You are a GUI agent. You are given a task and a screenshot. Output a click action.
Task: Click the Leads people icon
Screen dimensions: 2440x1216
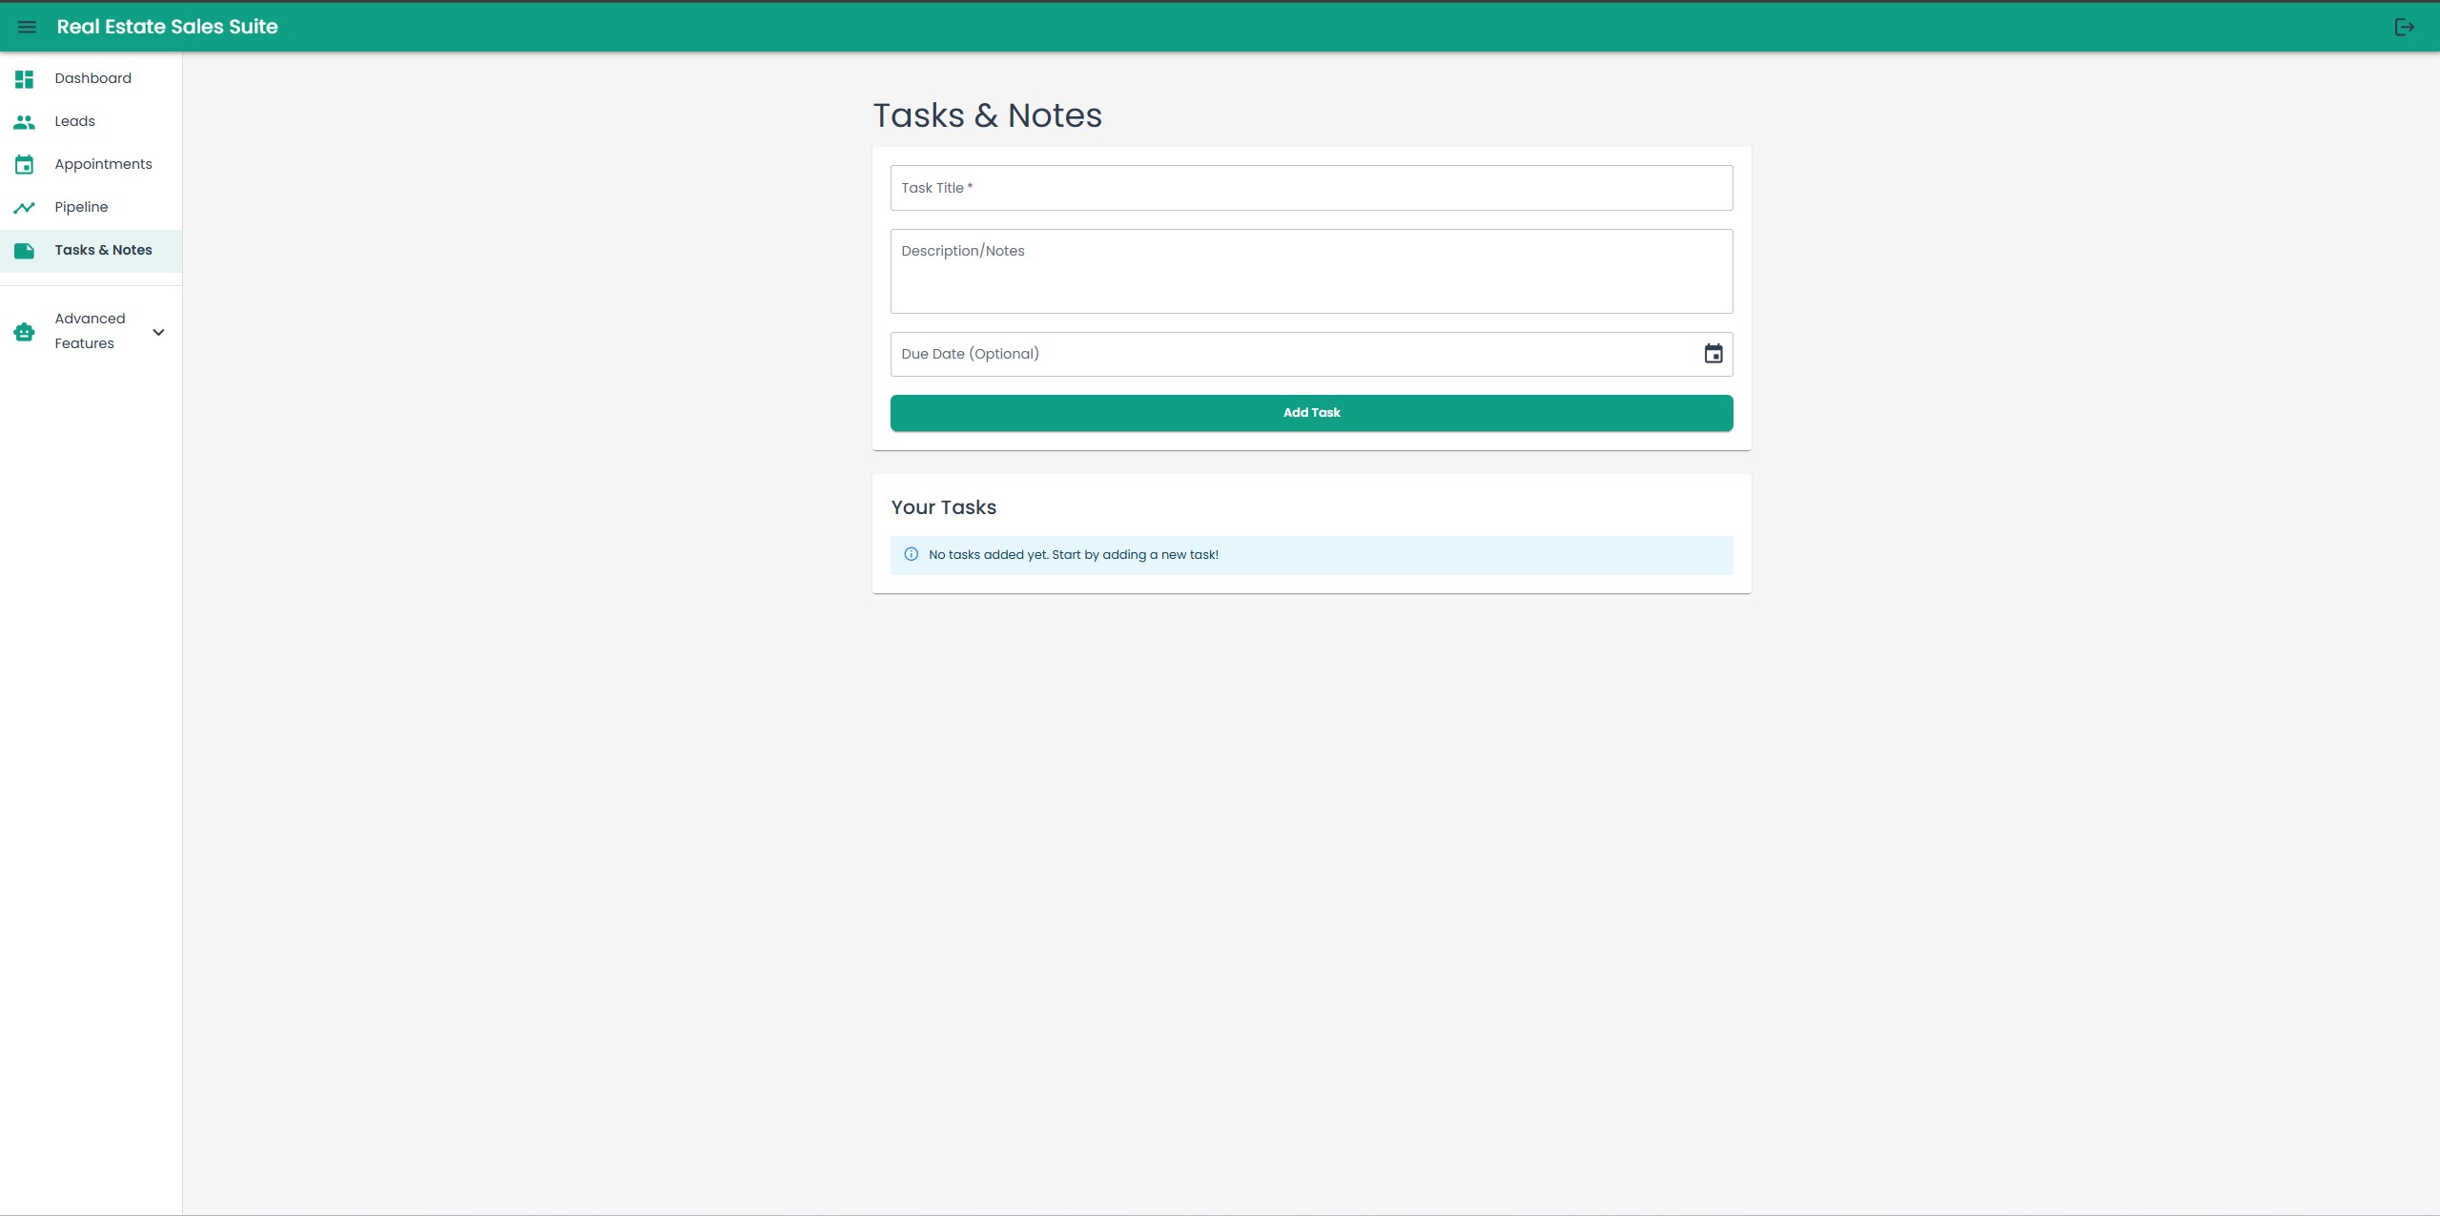click(24, 121)
